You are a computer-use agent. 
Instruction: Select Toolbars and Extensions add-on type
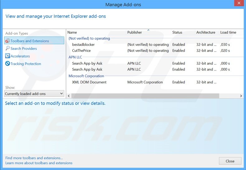click(34, 41)
